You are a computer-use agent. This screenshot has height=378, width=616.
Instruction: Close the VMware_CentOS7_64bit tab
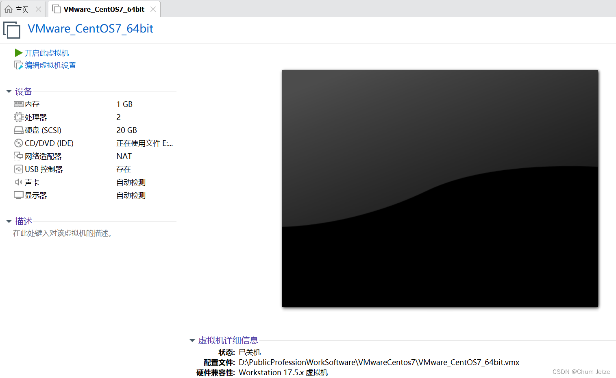tap(153, 9)
